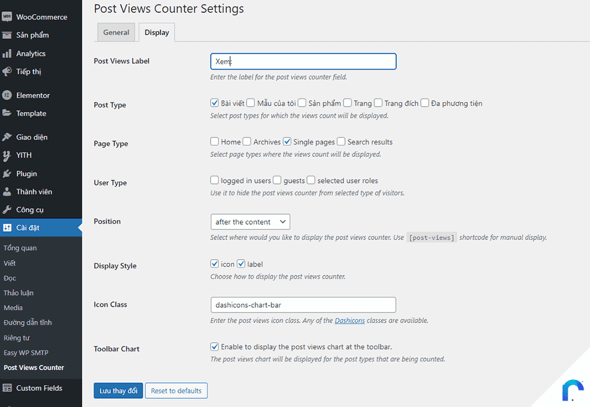590x407 pixels.
Task: Check the Mẫu của tôi post type
Action: click(251, 103)
